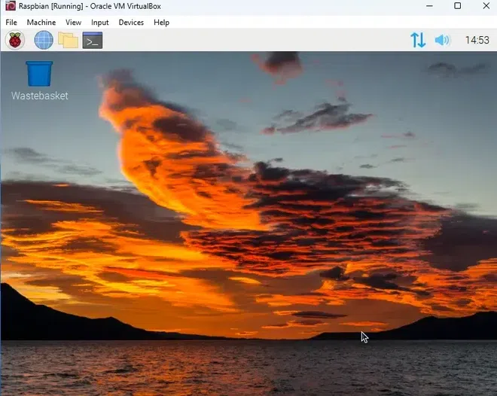The image size is (497, 396).
Task: Launch the web browser globe icon
Action: (x=44, y=40)
